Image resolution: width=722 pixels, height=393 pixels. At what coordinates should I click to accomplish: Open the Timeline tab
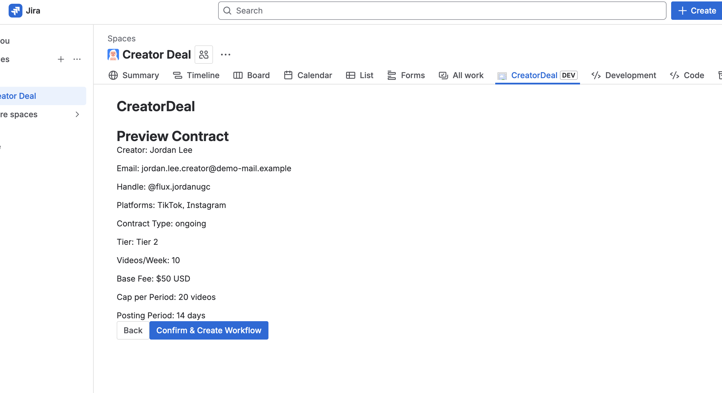click(196, 75)
